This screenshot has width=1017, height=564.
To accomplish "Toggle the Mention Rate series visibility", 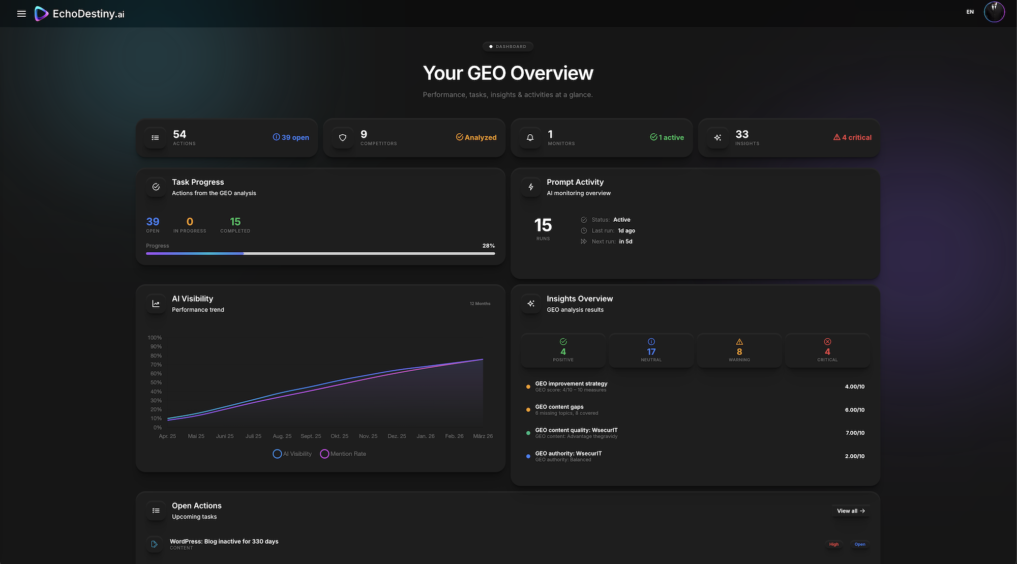I will [x=343, y=454].
